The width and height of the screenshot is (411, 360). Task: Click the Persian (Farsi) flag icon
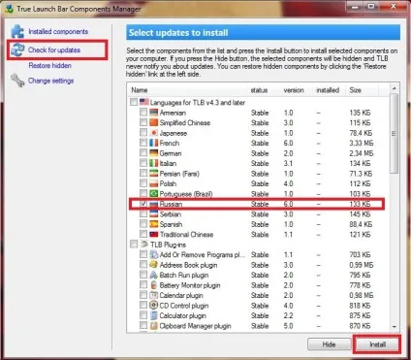[154, 174]
